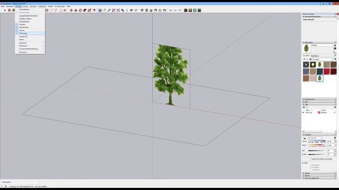Select the Pan hand tool
This screenshot has width=339, height=190.
[x=104, y=10]
